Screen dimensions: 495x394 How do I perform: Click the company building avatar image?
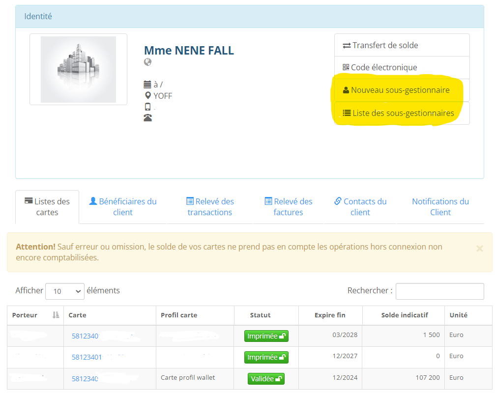coord(78,69)
